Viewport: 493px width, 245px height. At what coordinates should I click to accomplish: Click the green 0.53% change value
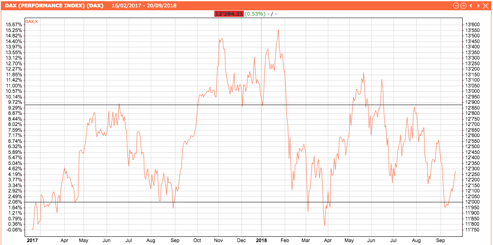click(x=255, y=14)
